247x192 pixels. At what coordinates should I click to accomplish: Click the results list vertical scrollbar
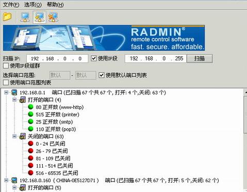click(x=245, y=140)
